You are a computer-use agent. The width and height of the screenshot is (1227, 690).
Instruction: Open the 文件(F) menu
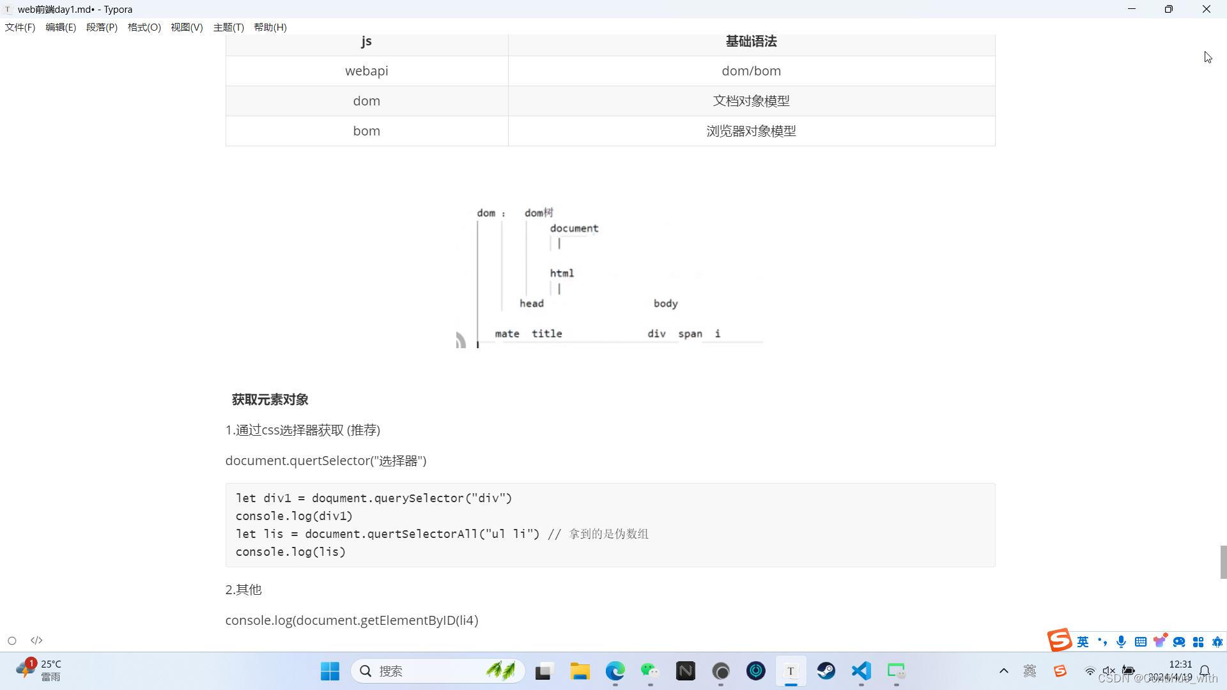coord(20,27)
